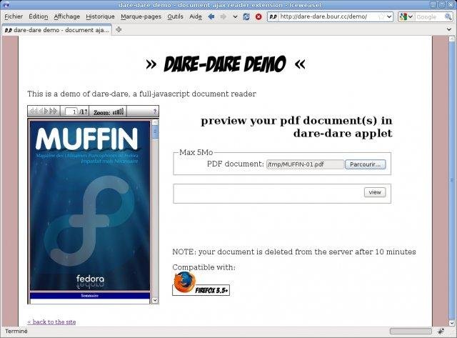Bookmark the page with the star icon
This screenshot has width=457, height=338.
381,17
